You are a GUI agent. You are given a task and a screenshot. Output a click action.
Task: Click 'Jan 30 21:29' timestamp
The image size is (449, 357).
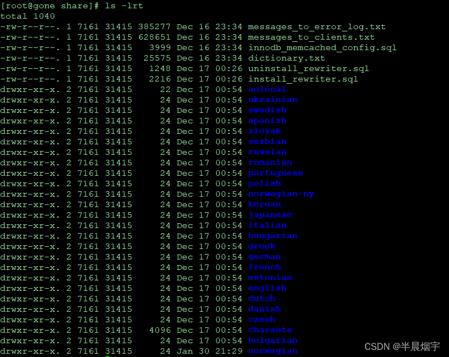click(x=210, y=351)
